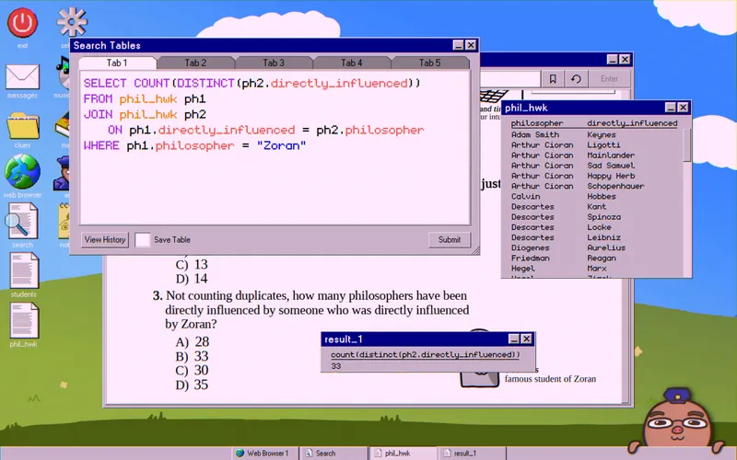
Task: Close the Search Tables window
Action: pos(471,45)
